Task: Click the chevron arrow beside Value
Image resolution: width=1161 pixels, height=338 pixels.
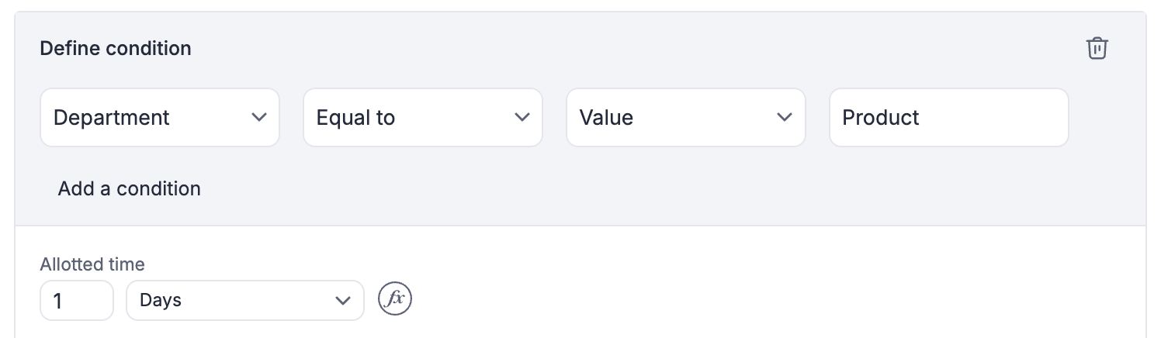Action: tap(785, 118)
